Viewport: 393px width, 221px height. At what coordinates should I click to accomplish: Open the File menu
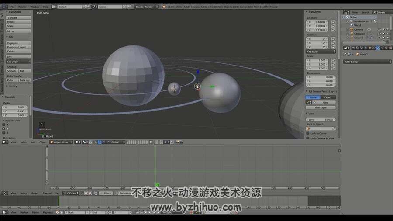13,7
